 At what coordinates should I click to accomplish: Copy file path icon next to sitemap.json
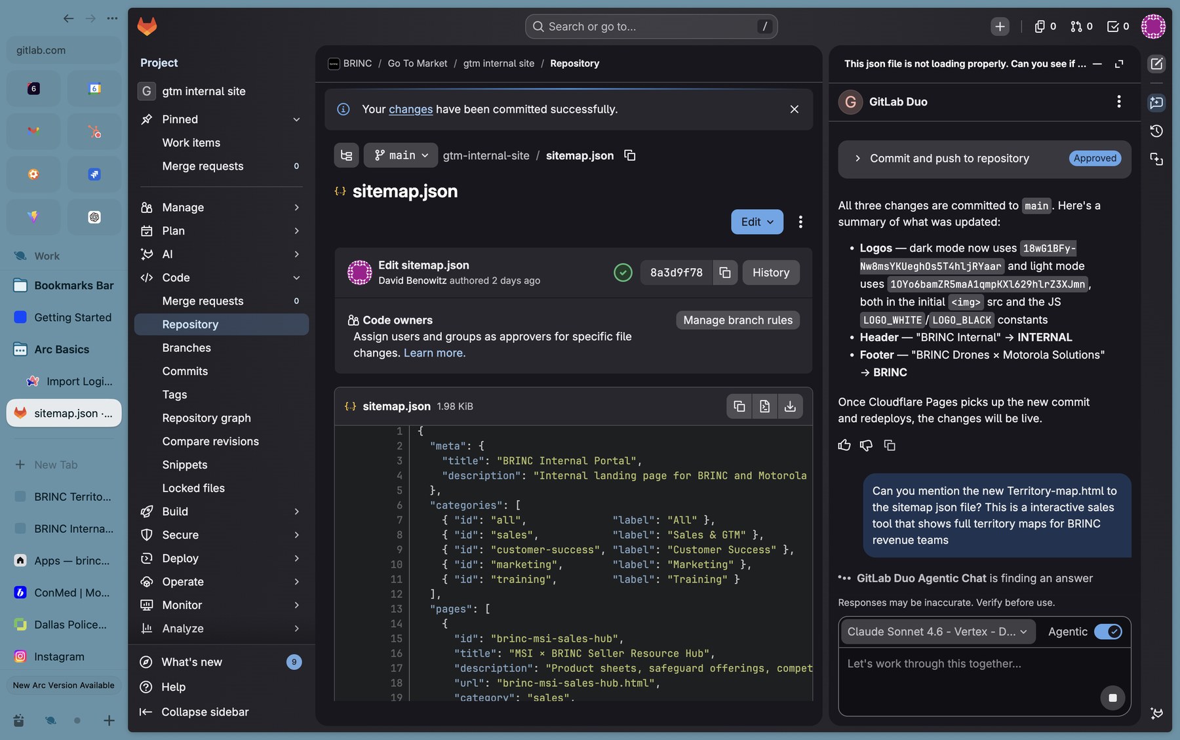pyautogui.click(x=629, y=155)
